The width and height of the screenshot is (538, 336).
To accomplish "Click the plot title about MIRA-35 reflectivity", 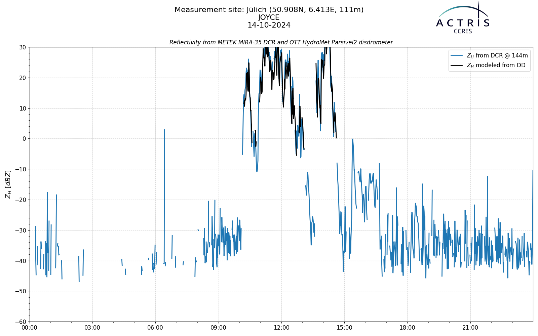I will pyautogui.click(x=281, y=42).
